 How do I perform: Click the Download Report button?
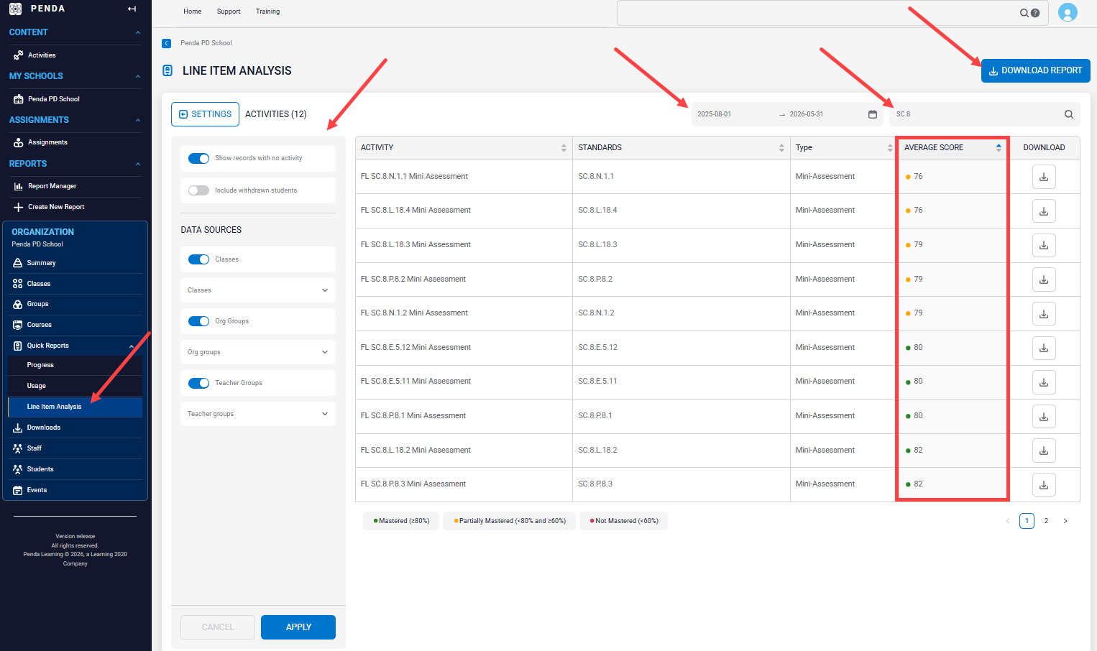pos(1036,70)
